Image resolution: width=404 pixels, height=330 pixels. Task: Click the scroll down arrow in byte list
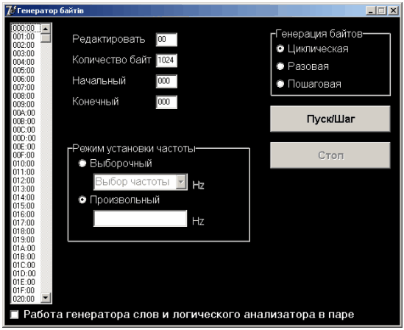pos(46,298)
